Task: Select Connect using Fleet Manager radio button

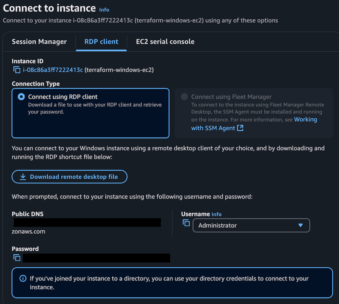Action: (x=184, y=97)
